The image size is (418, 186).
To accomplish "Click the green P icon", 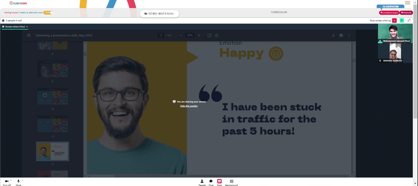I will click(401, 20).
